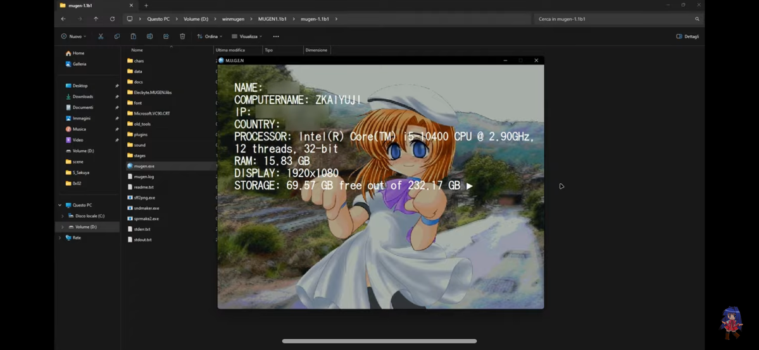Click Questo PC in the breadcrumb
This screenshot has height=350, width=759.
point(158,19)
